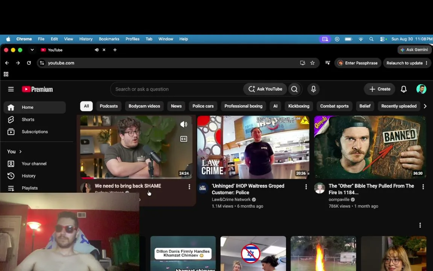The image size is (433, 271).
Task: Open Subscriptions in sidebar
Action: tap(35, 132)
